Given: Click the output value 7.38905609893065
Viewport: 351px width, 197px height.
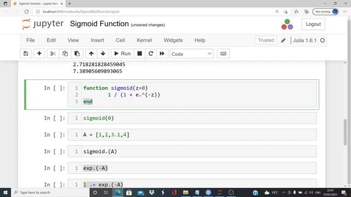Looking at the screenshot, I should [98, 71].
